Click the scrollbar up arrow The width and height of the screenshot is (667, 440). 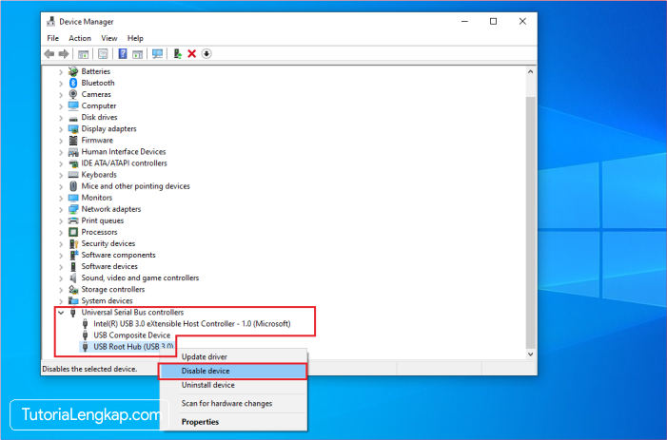tap(530, 72)
